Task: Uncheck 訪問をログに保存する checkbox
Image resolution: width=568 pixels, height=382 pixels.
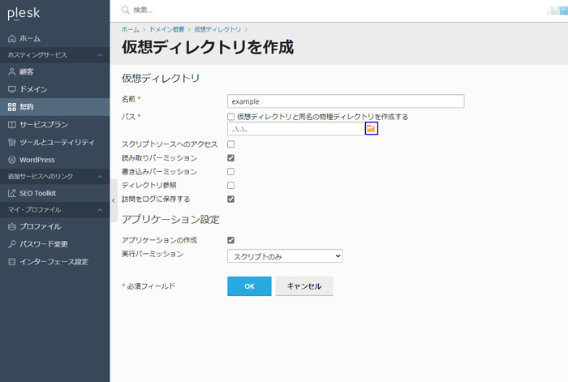Action: pos(230,200)
